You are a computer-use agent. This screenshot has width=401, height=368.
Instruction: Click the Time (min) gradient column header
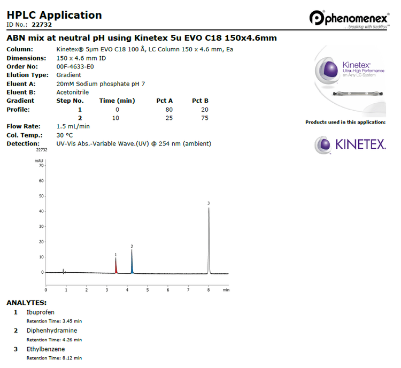[x=117, y=101]
